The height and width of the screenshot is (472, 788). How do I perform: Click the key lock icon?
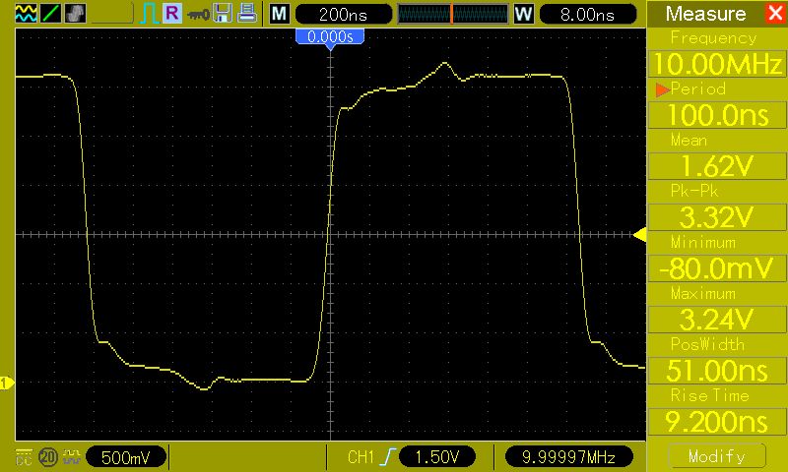pos(198,15)
